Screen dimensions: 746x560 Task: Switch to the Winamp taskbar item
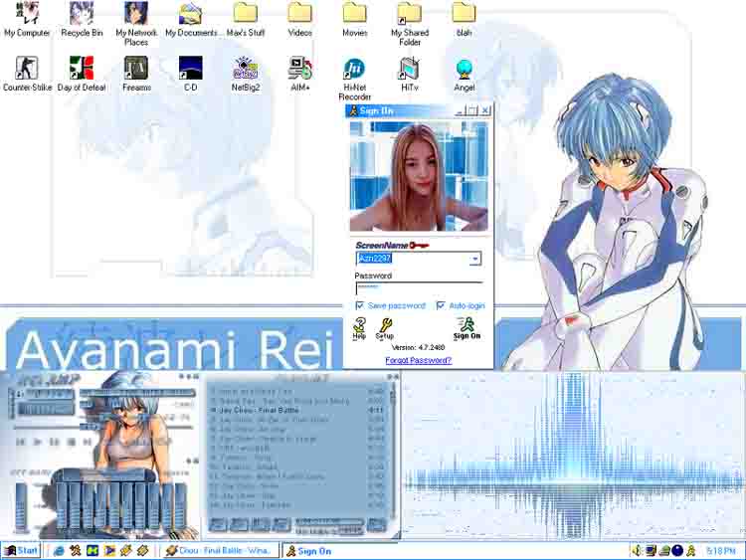221,550
